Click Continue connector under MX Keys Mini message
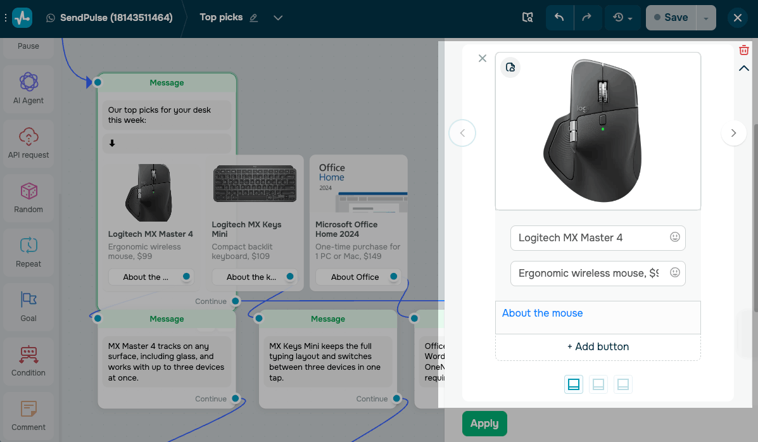Viewport: 758px width, 442px height. (396, 398)
